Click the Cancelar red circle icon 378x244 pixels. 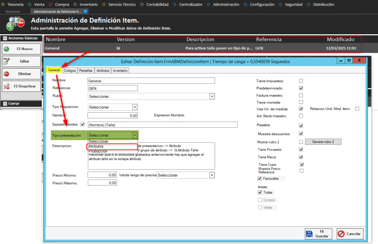(341, 234)
